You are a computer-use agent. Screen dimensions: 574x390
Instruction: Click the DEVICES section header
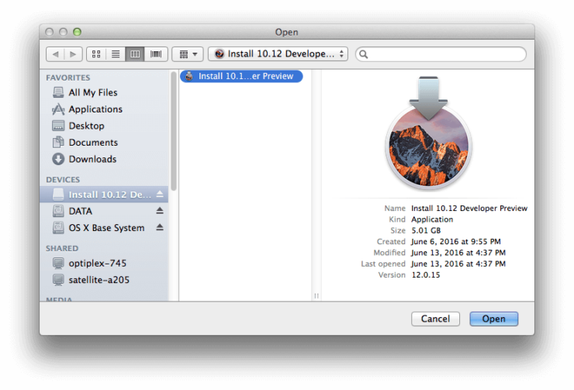tap(63, 180)
